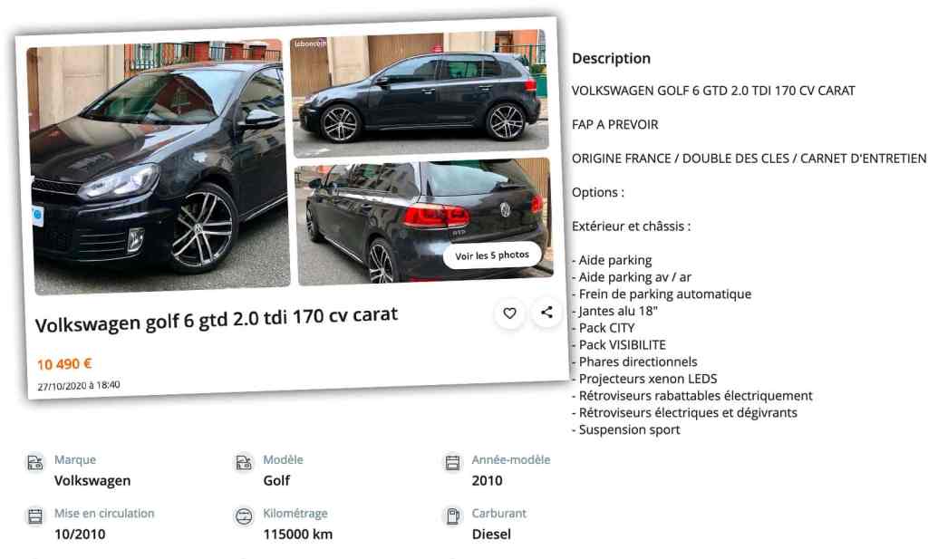Click the leboncoin watermark on side photo
The height and width of the screenshot is (559, 928).
point(310,43)
